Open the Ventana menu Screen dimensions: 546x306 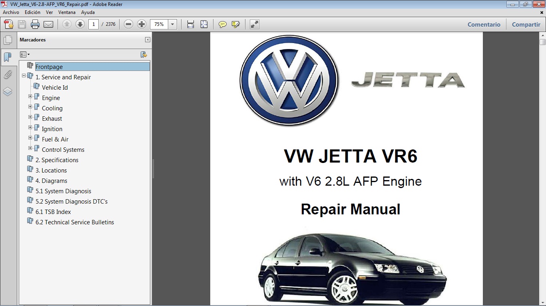67,12
